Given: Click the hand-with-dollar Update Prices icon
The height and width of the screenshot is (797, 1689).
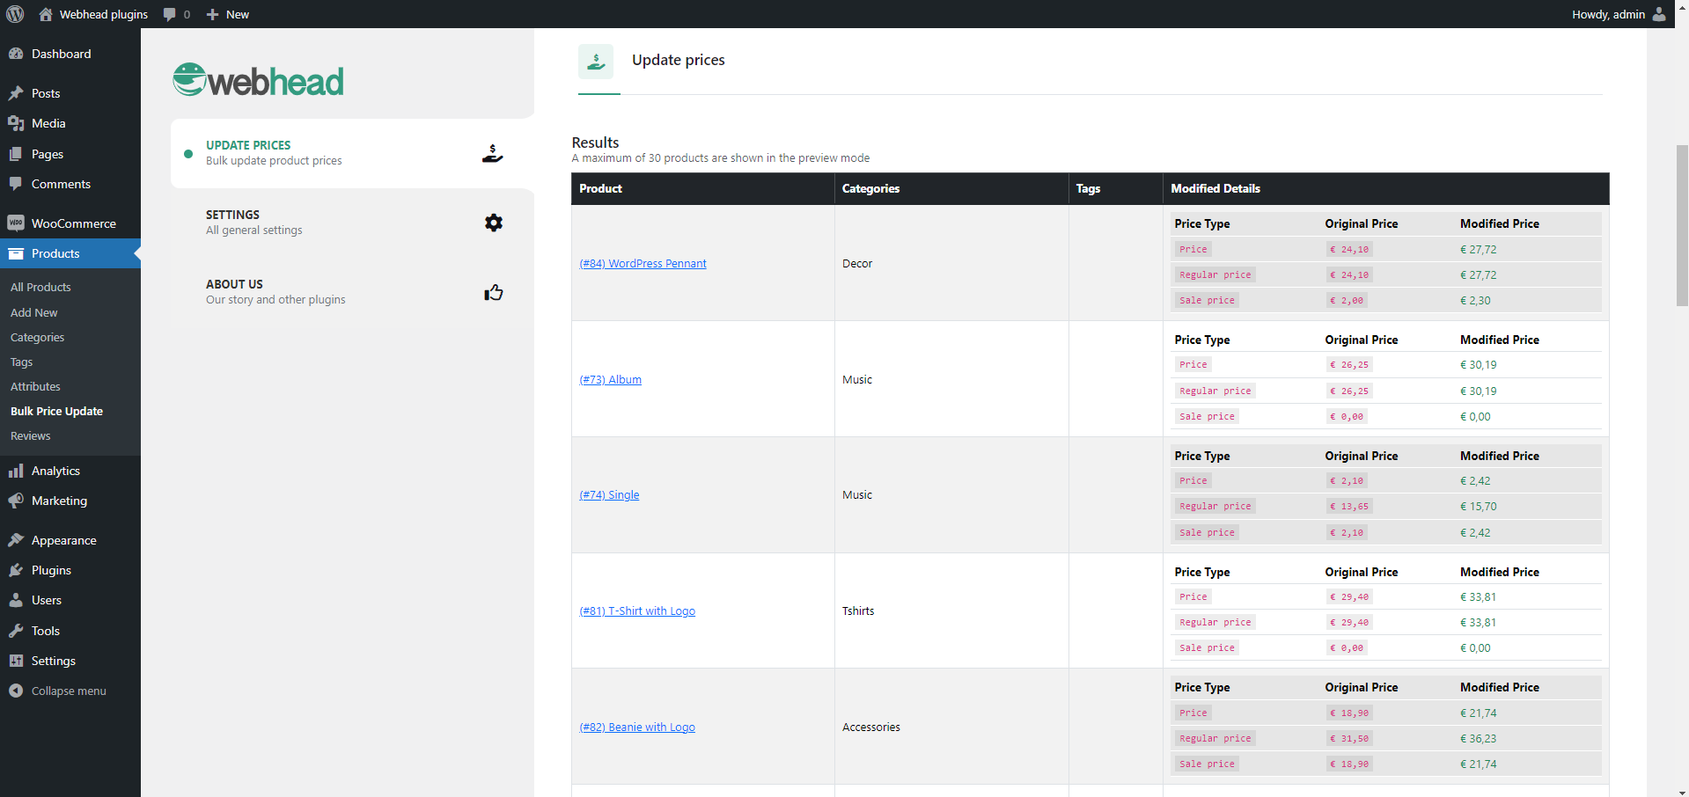Looking at the screenshot, I should 493,153.
